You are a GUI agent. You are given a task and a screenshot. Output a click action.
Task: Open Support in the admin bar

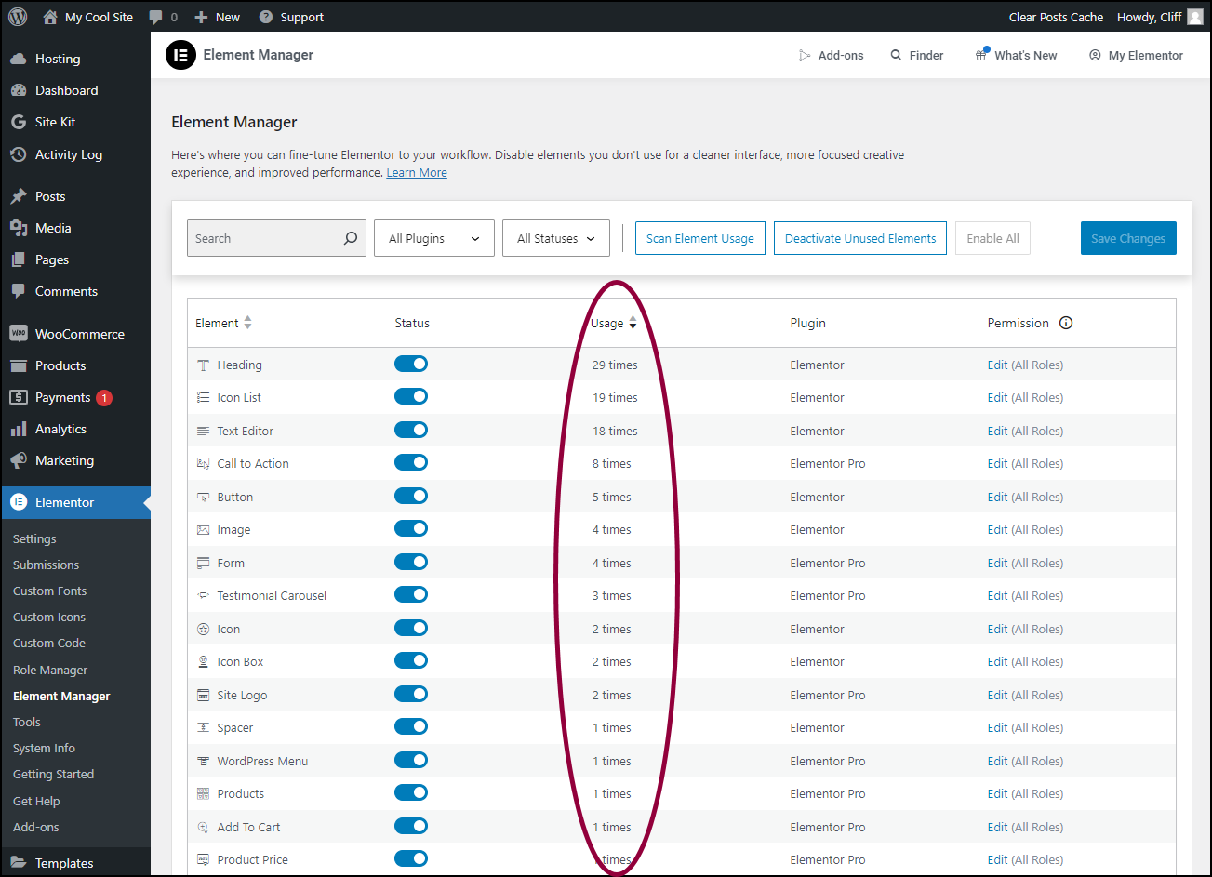point(291,17)
